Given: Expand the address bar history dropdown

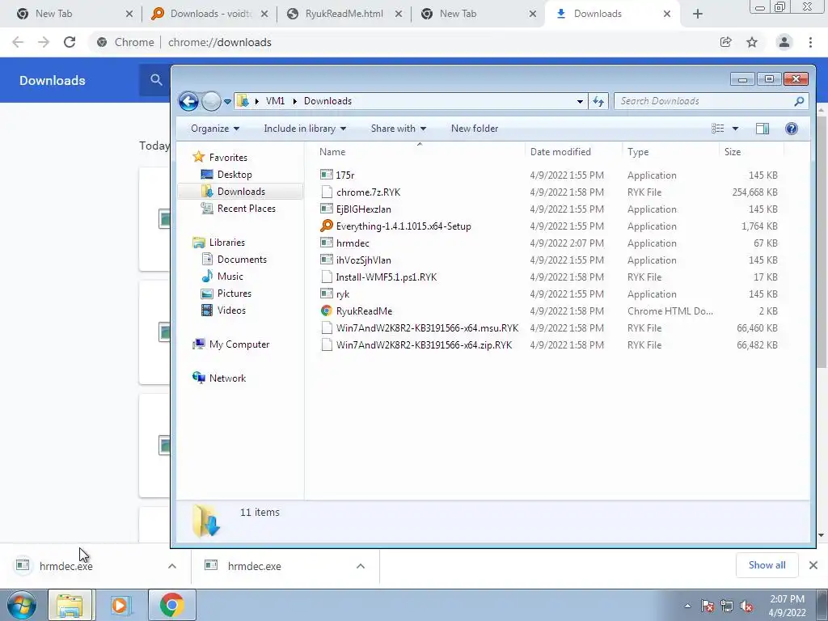Looking at the screenshot, I should click(580, 101).
